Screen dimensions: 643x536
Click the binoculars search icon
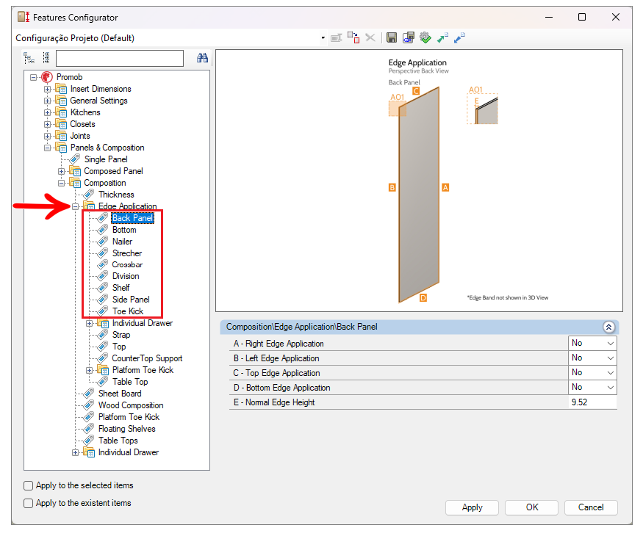pyautogui.click(x=202, y=58)
